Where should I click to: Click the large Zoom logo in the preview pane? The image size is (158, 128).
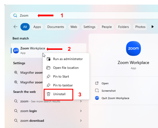(x=133, y=48)
